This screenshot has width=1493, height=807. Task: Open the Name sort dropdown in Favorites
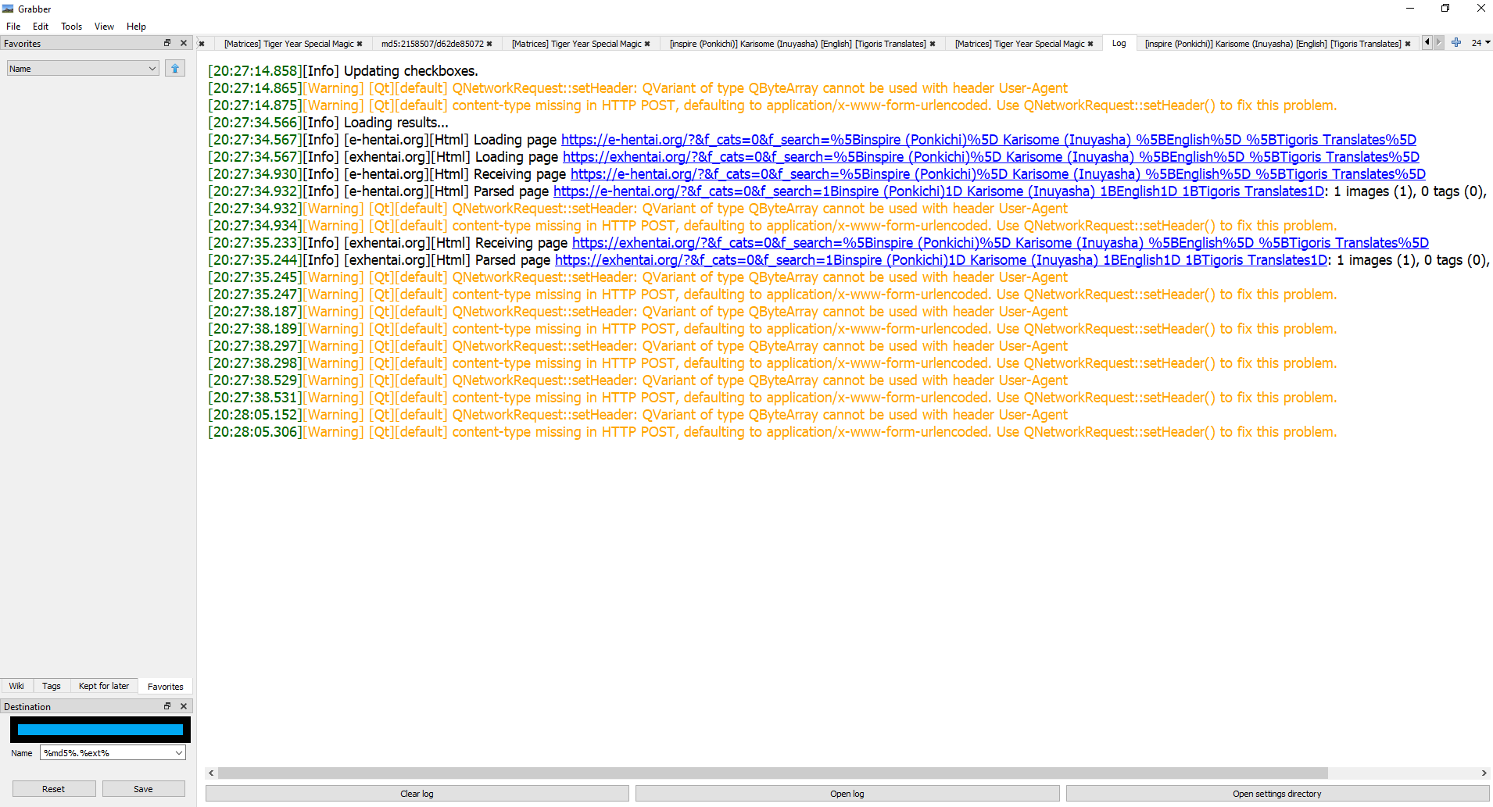pos(82,68)
